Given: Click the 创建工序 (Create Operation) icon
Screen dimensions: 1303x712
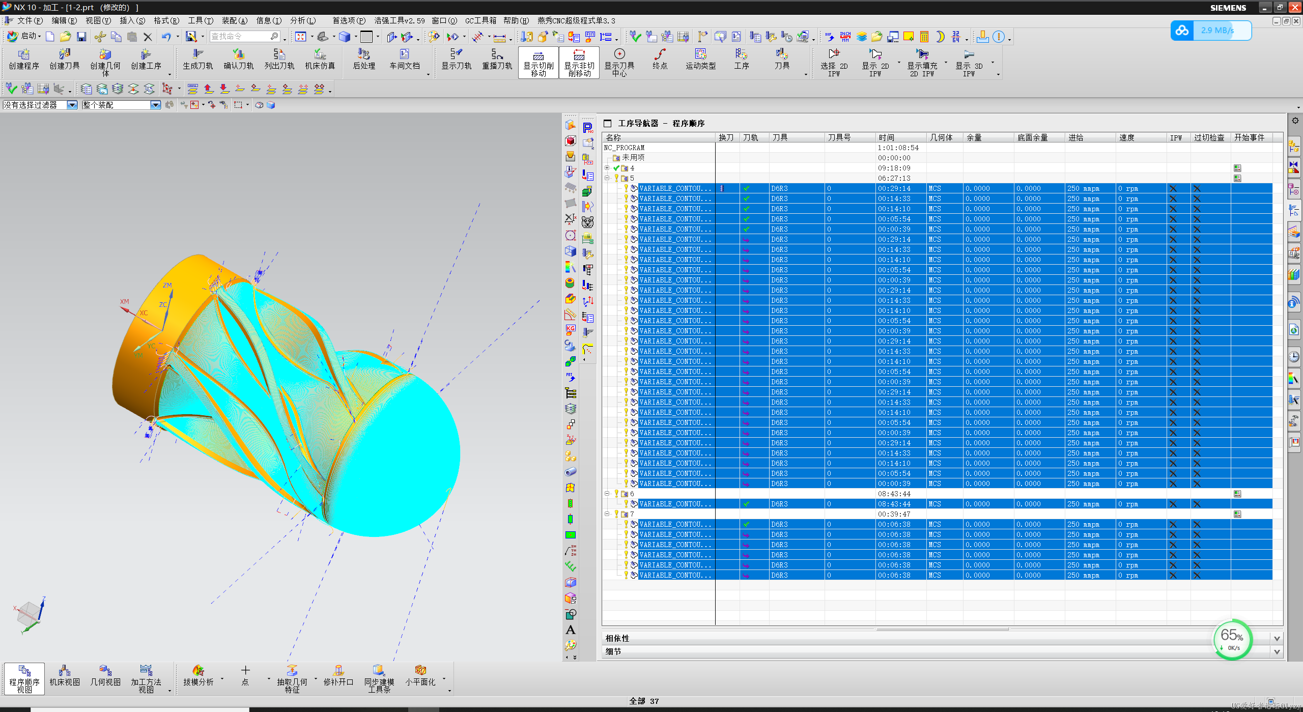Looking at the screenshot, I should click(x=146, y=60).
